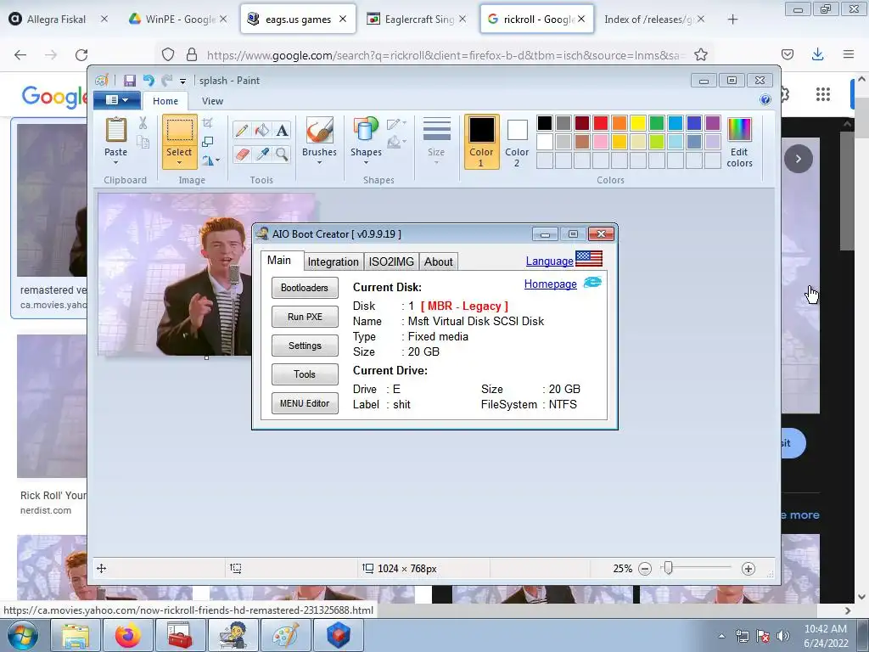Open the Integration tab in AIO Boot

(x=333, y=261)
